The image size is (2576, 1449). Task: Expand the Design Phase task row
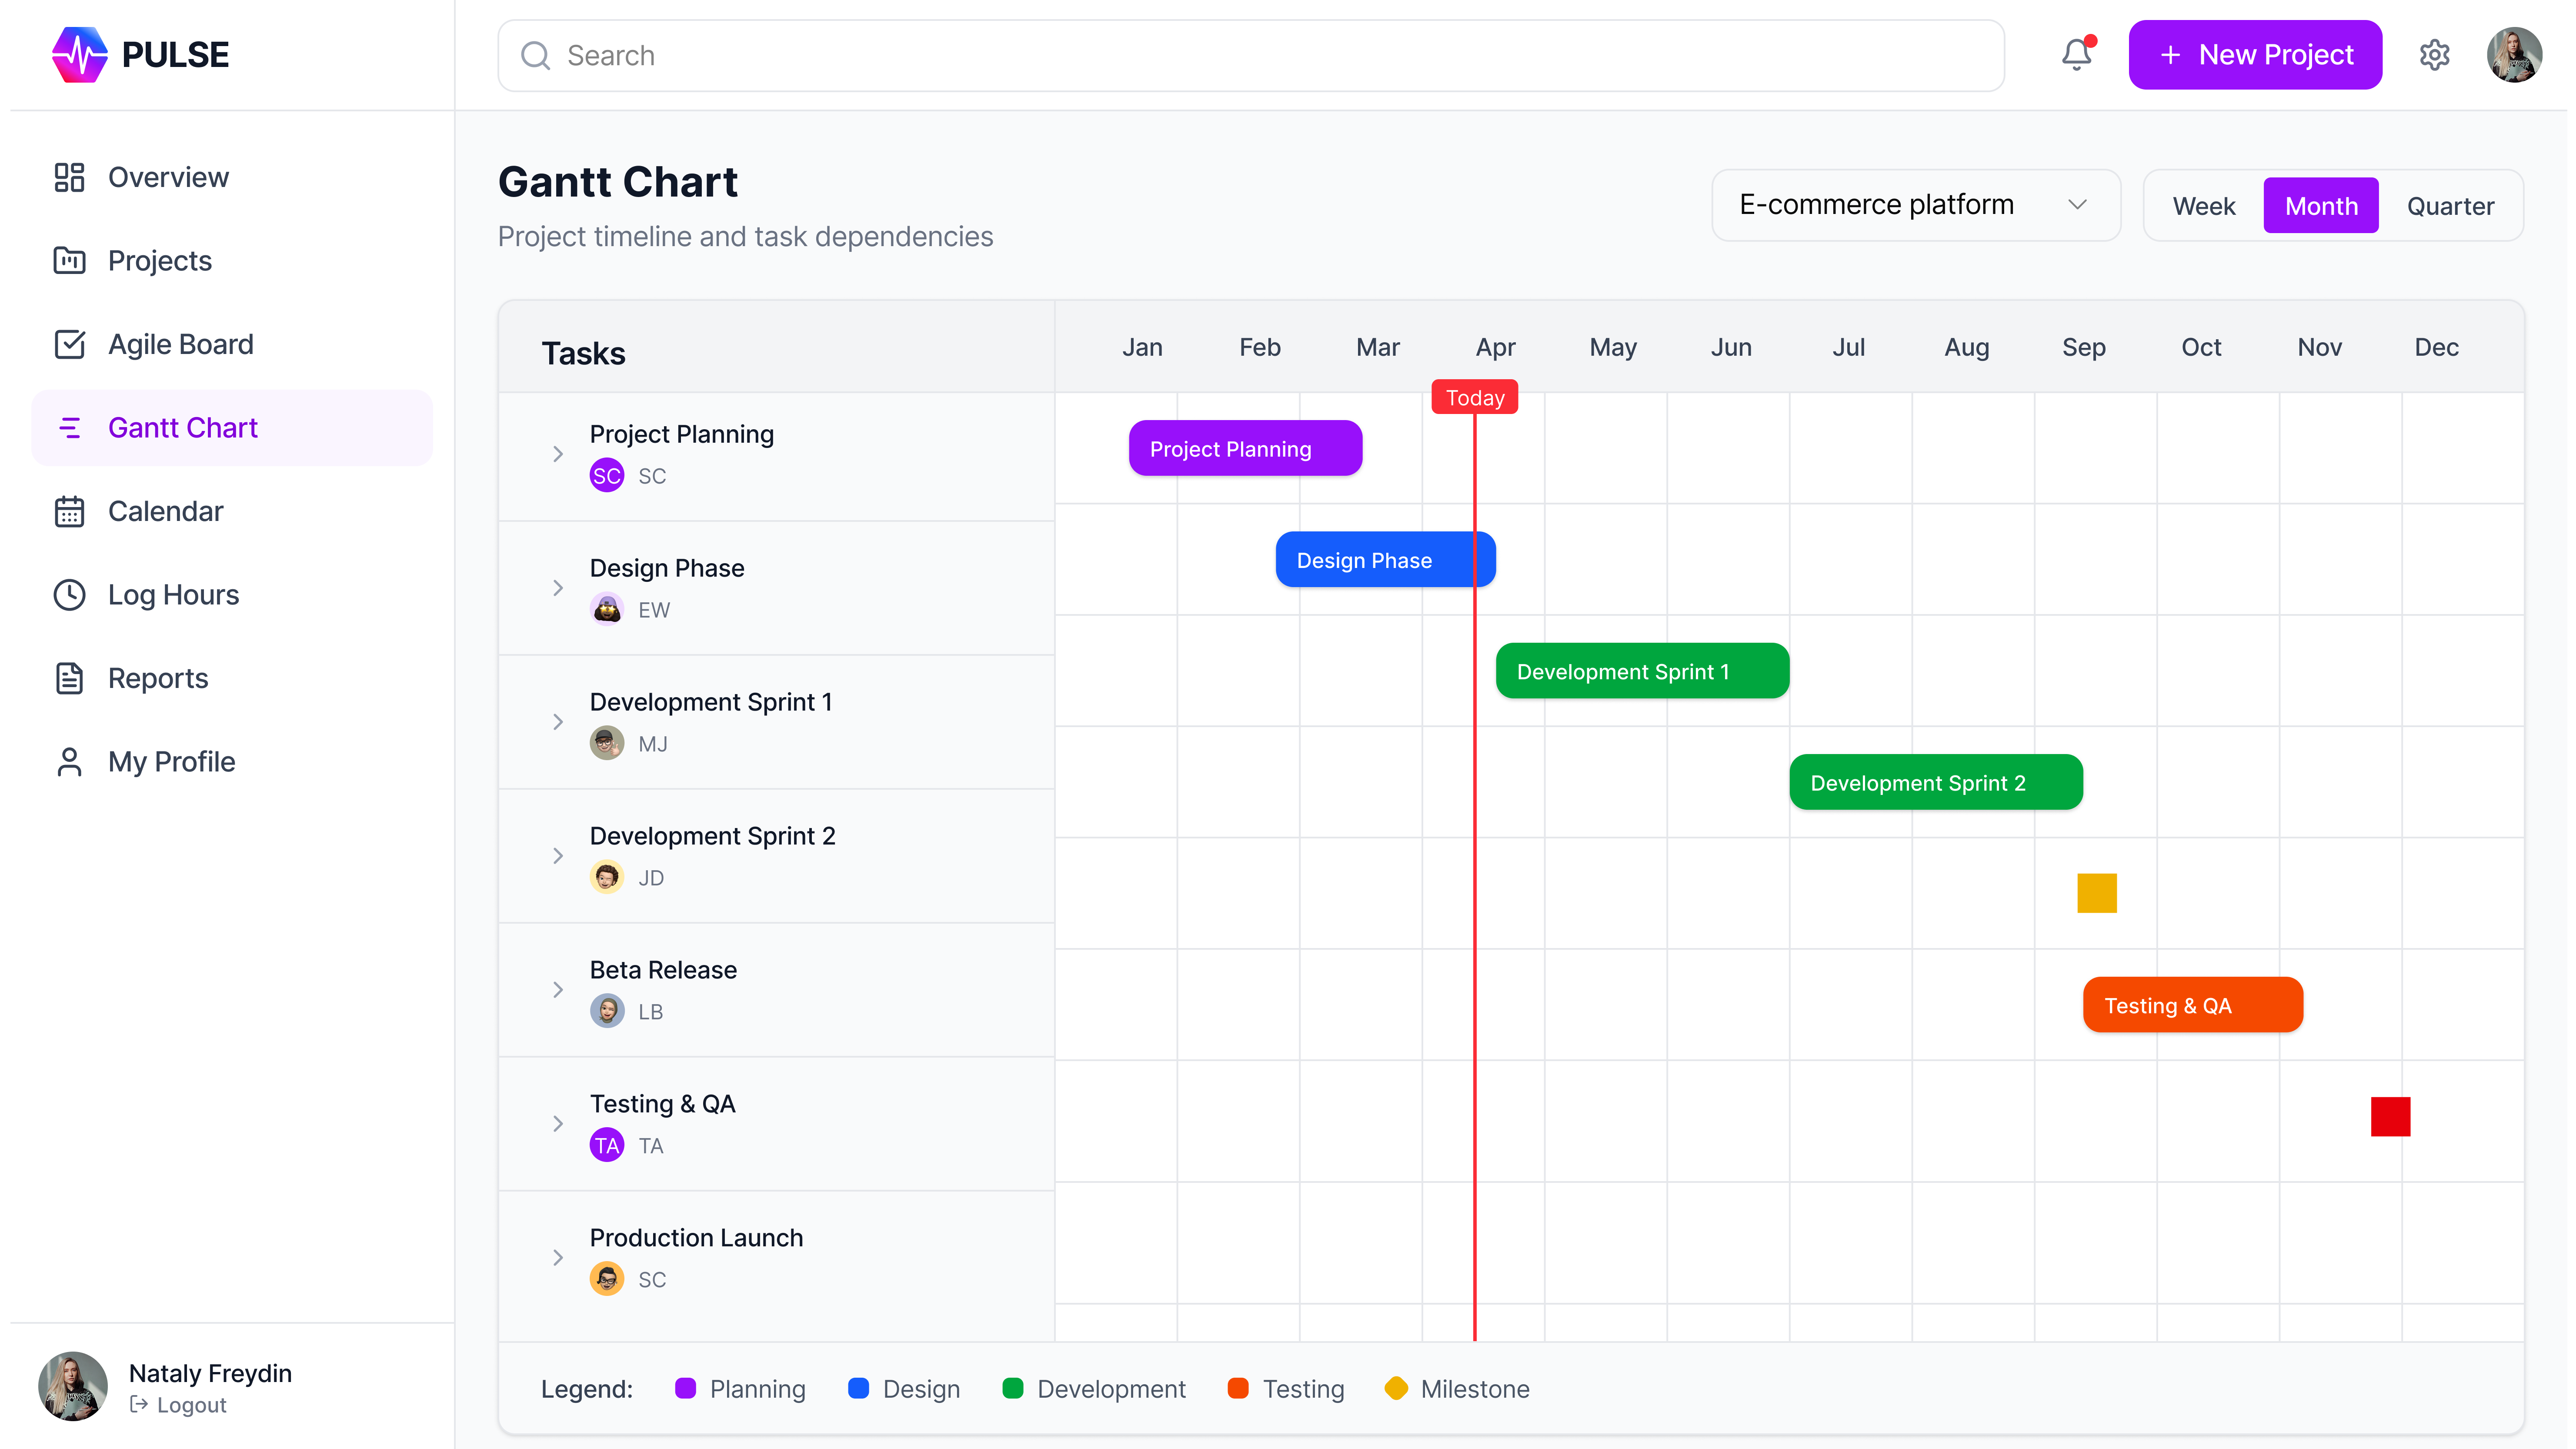[x=558, y=588]
